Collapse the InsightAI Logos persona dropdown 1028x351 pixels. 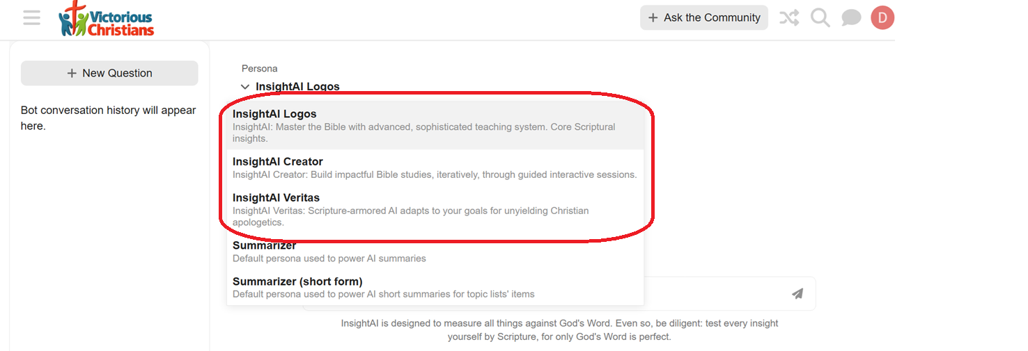(290, 87)
